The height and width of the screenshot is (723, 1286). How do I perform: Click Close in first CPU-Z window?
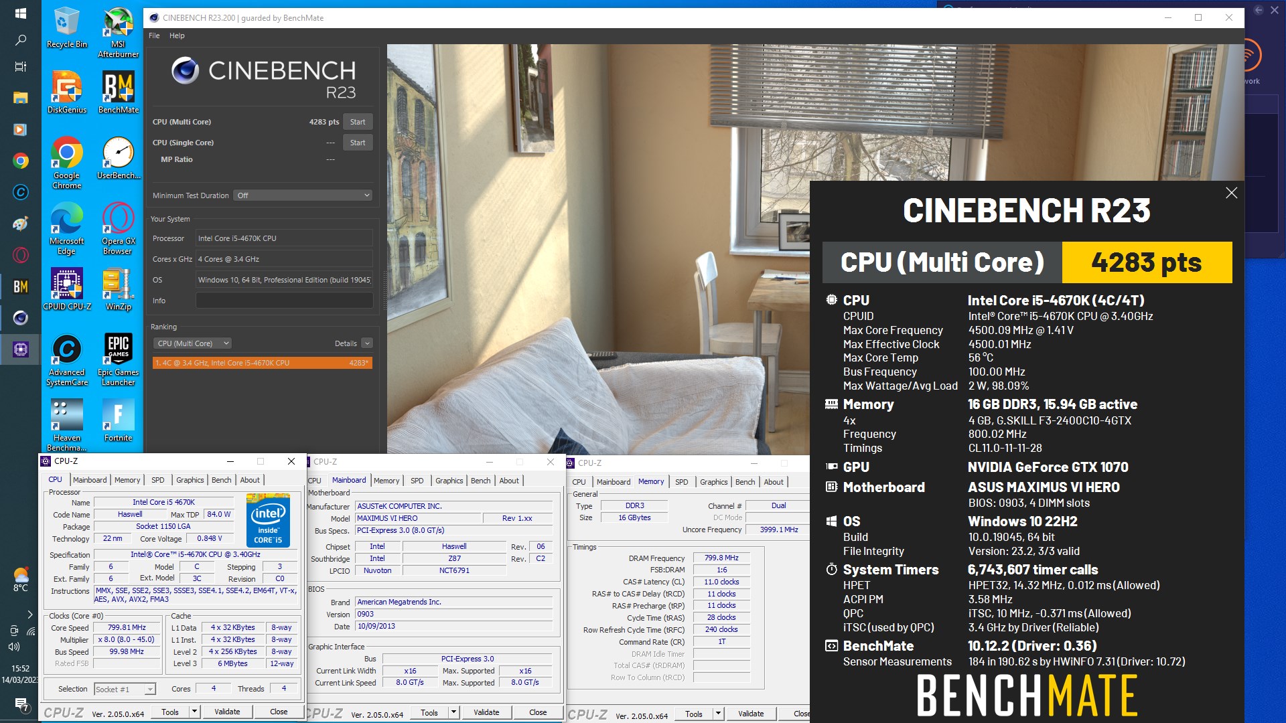coord(279,712)
